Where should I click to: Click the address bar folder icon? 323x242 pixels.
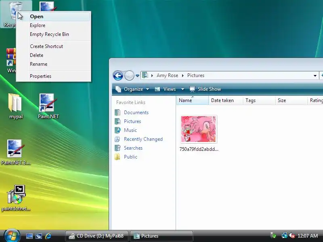click(145, 75)
